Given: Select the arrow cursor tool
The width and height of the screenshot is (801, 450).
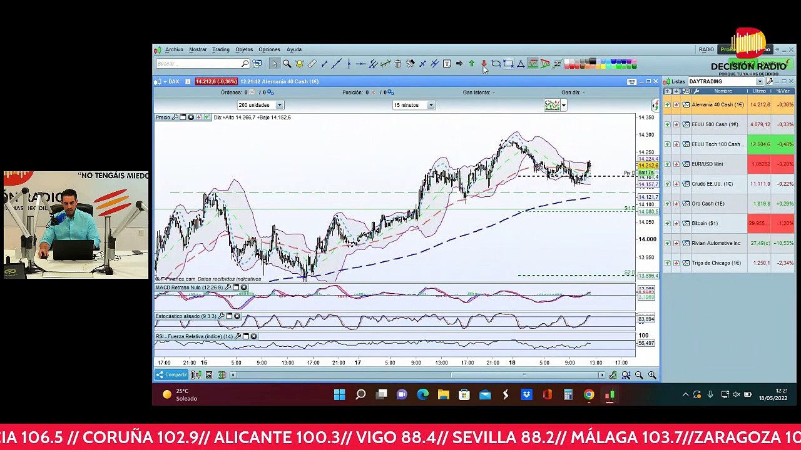Looking at the screenshot, I should point(274,64).
